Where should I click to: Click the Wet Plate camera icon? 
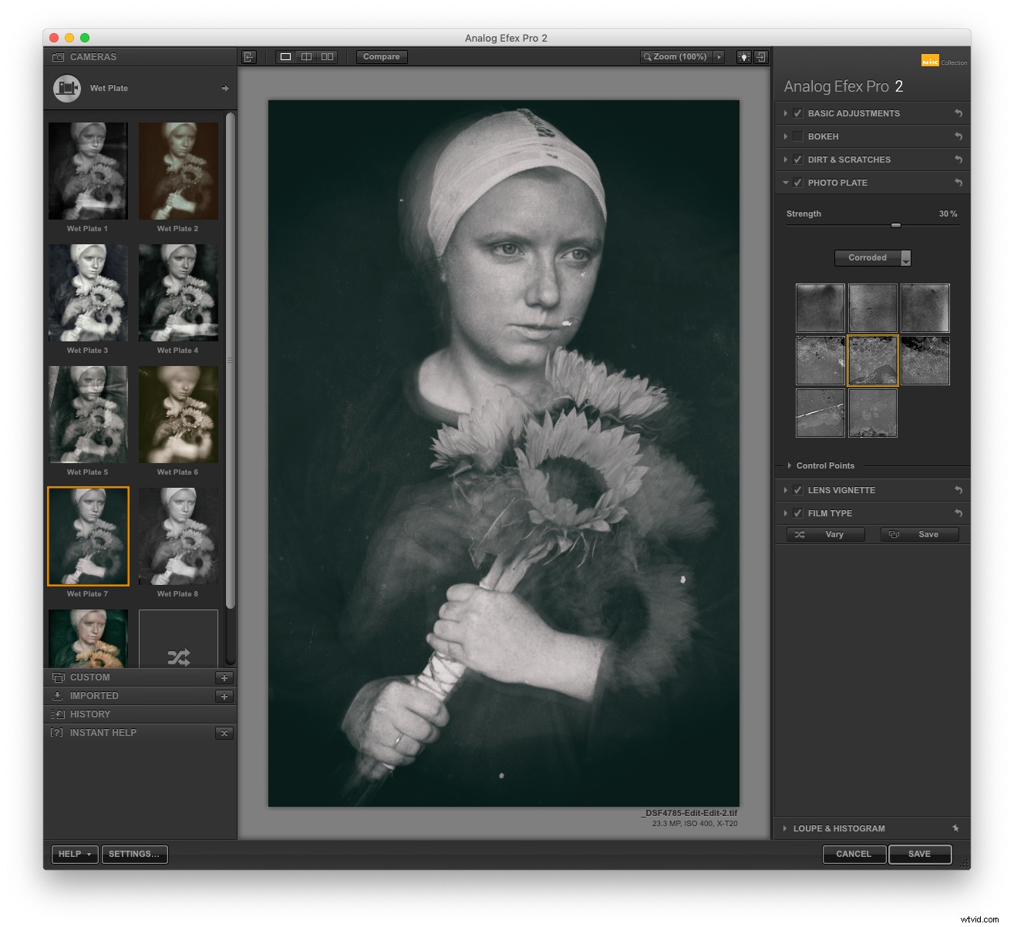tap(66, 88)
